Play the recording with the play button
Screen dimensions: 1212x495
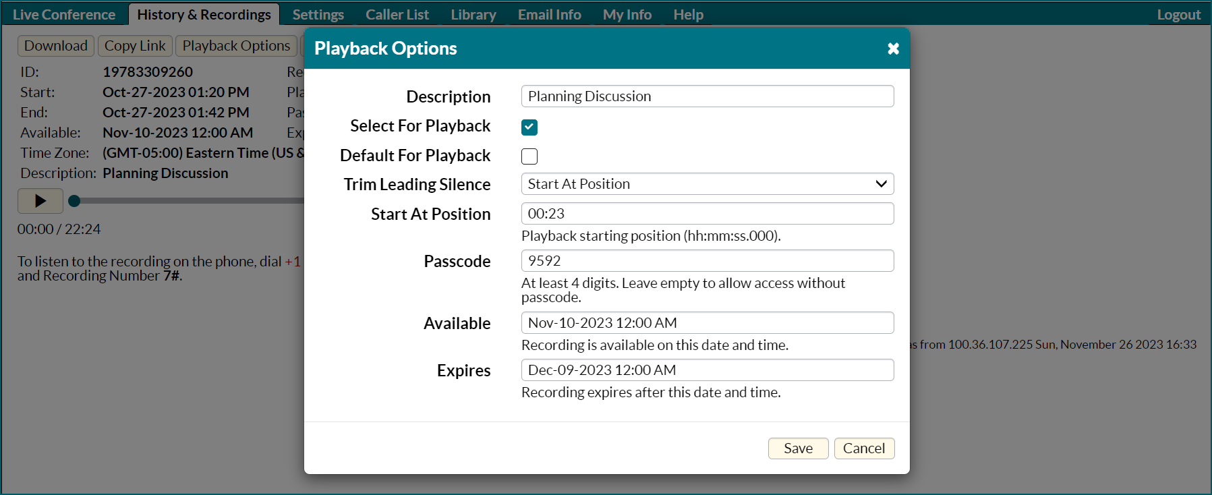(x=40, y=201)
